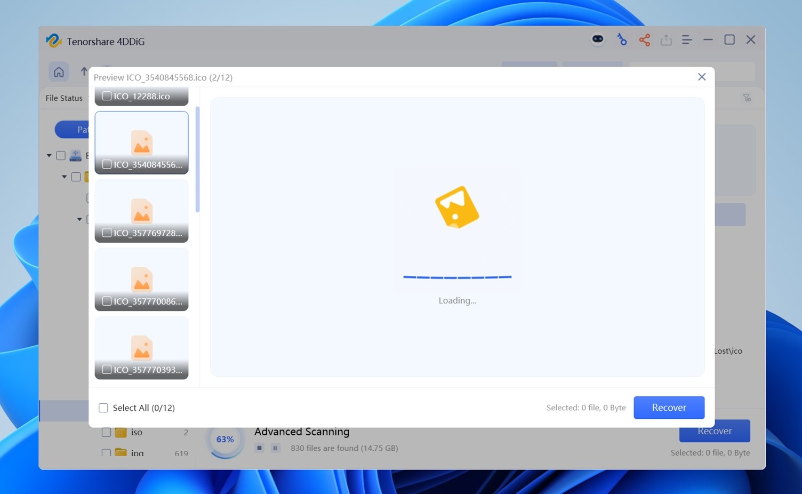This screenshot has width=802, height=494.
Task: Pause the scanning process
Action: click(x=275, y=448)
